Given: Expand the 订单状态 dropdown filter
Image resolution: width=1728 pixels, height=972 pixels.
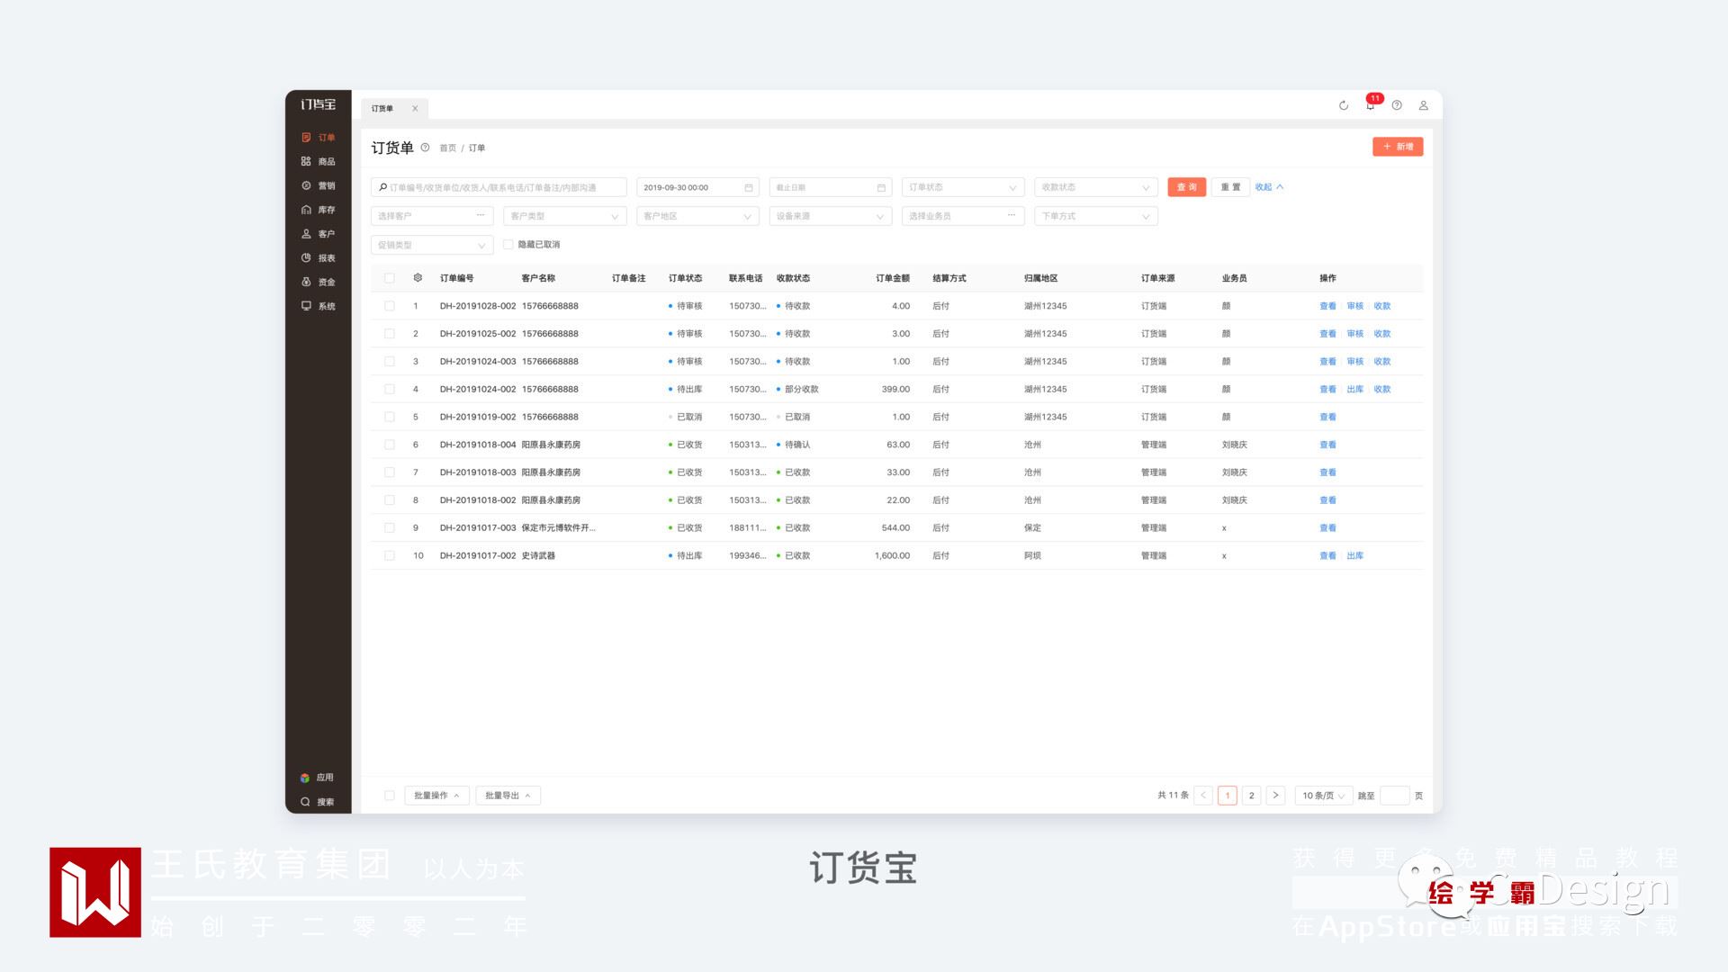Looking at the screenshot, I should tap(962, 187).
